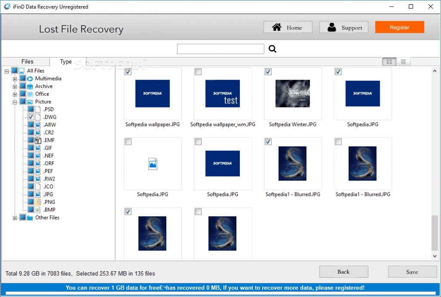Click the Register button
Image resolution: width=441 pixels, height=297 pixels.
[x=399, y=27]
